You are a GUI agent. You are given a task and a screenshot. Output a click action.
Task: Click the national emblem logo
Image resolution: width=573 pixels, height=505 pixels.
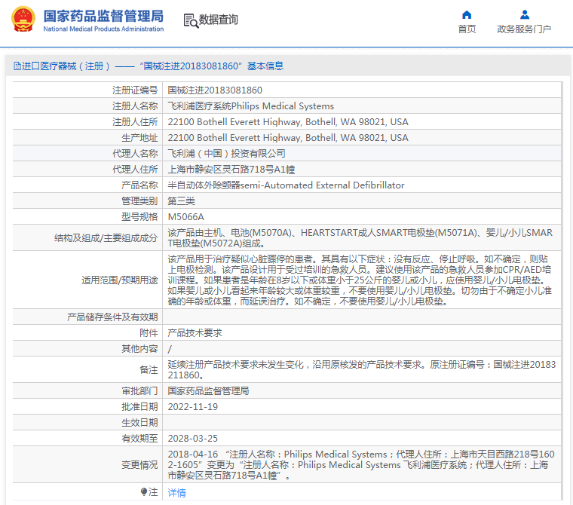tap(23, 20)
